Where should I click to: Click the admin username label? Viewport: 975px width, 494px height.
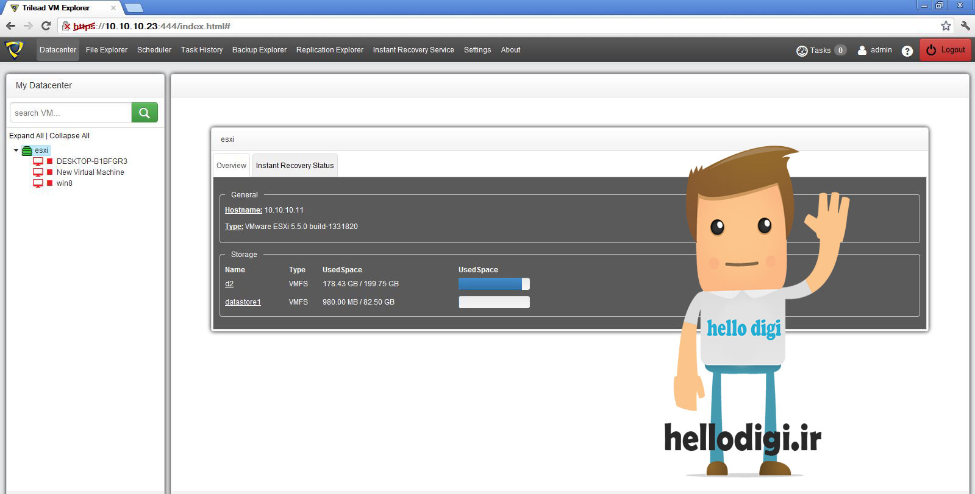[881, 50]
